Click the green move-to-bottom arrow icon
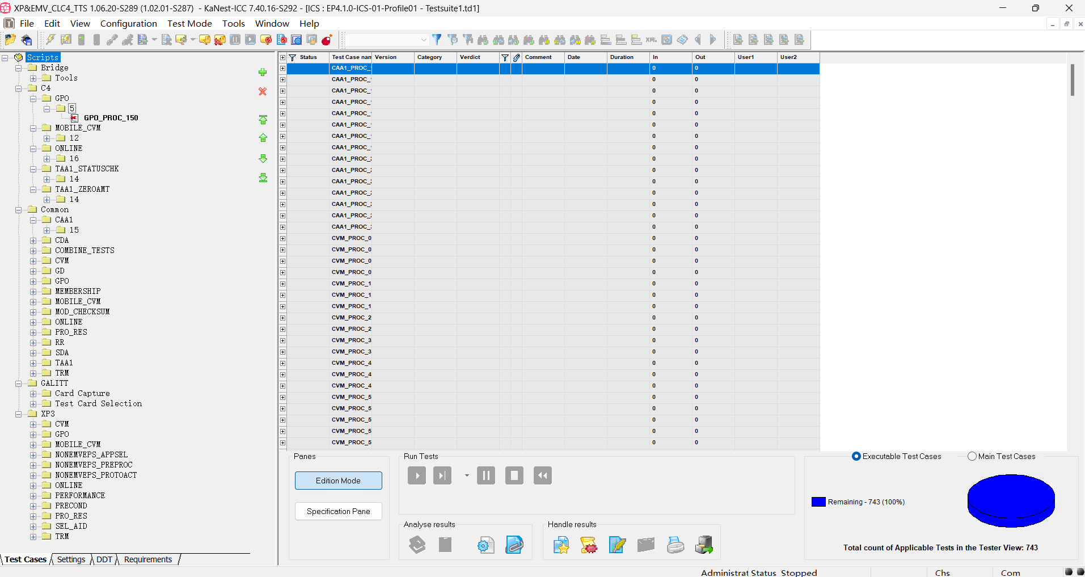Screen dimensions: 1085x577 tap(263, 178)
